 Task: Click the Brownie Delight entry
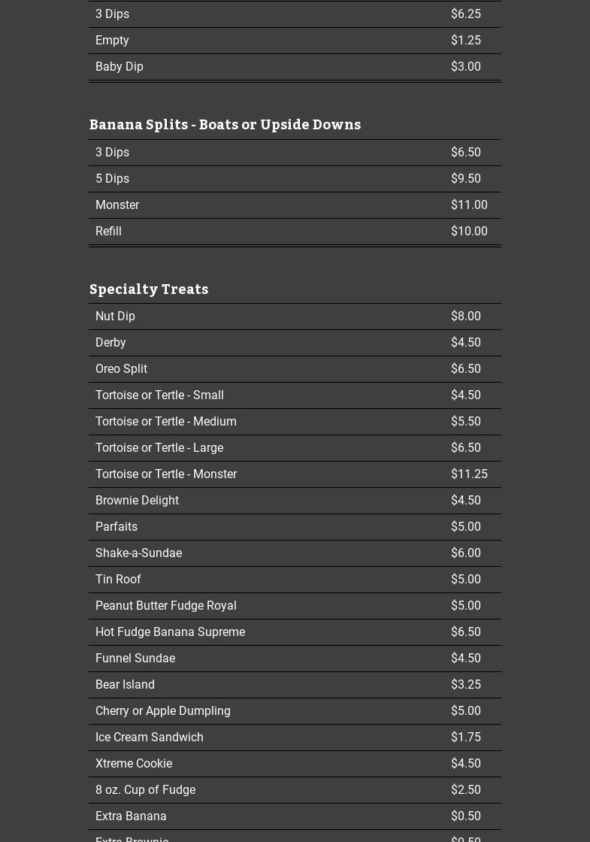(137, 501)
